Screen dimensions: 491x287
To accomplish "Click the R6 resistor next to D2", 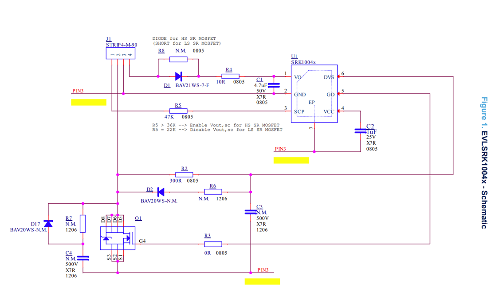I will pyautogui.click(x=213, y=192).
